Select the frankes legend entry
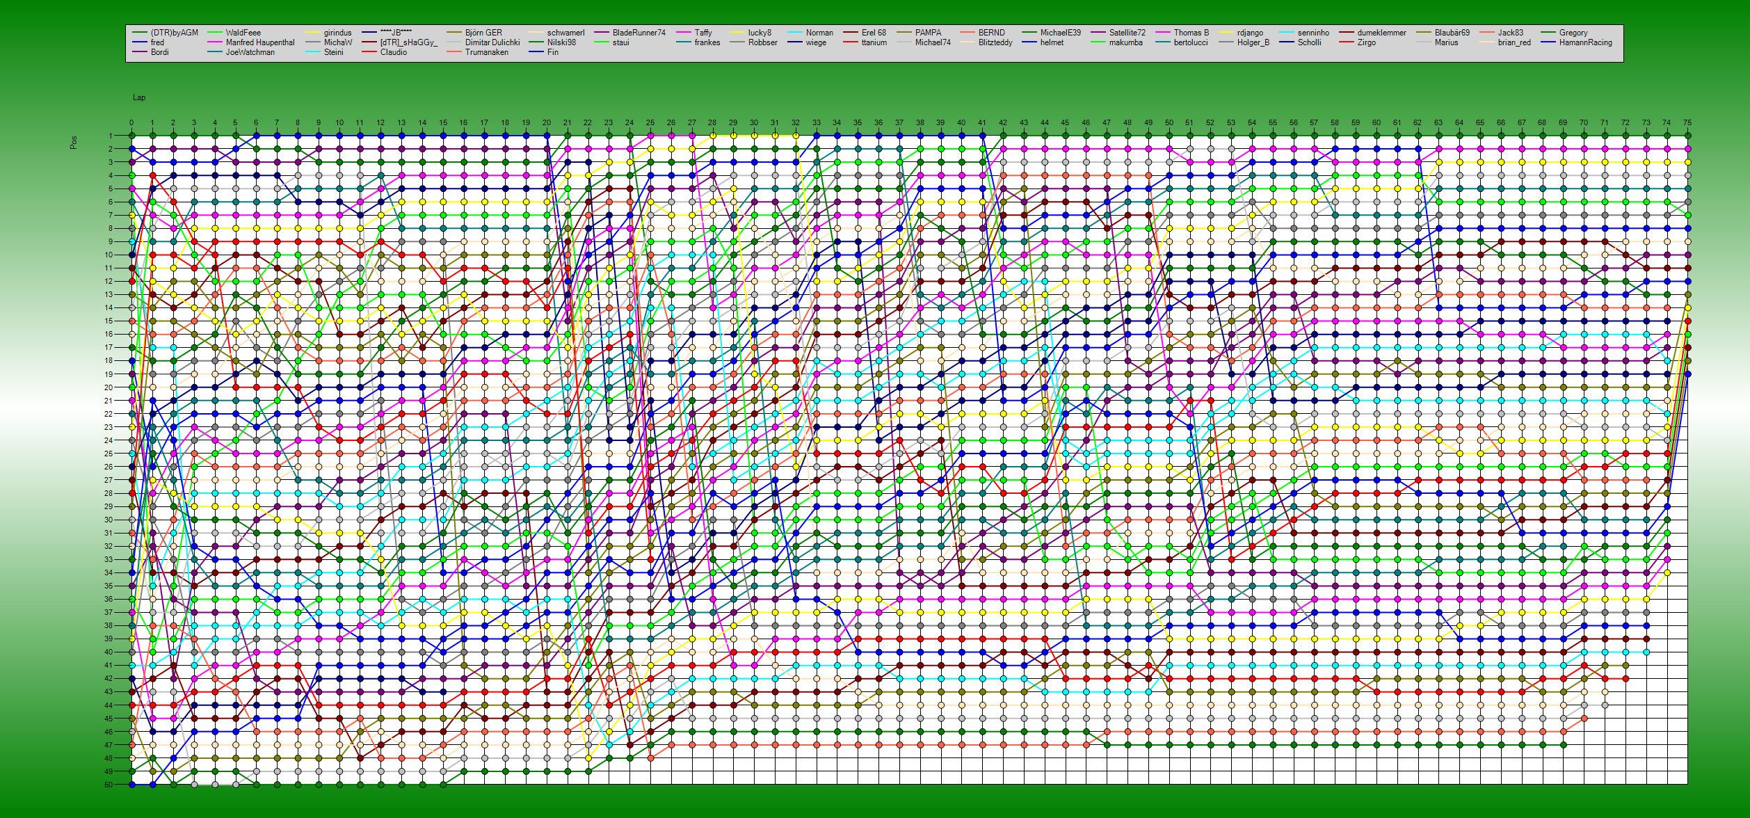Image resolution: width=1750 pixels, height=818 pixels. coord(707,42)
